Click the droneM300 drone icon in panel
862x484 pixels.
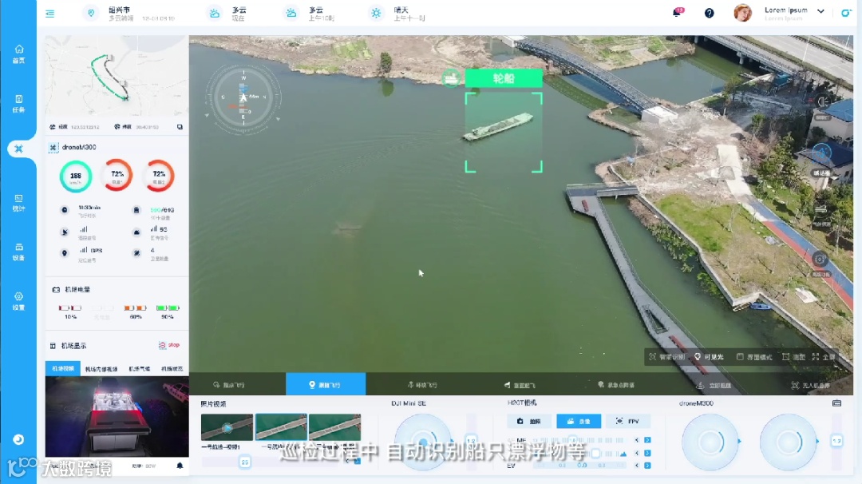click(x=53, y=148)
